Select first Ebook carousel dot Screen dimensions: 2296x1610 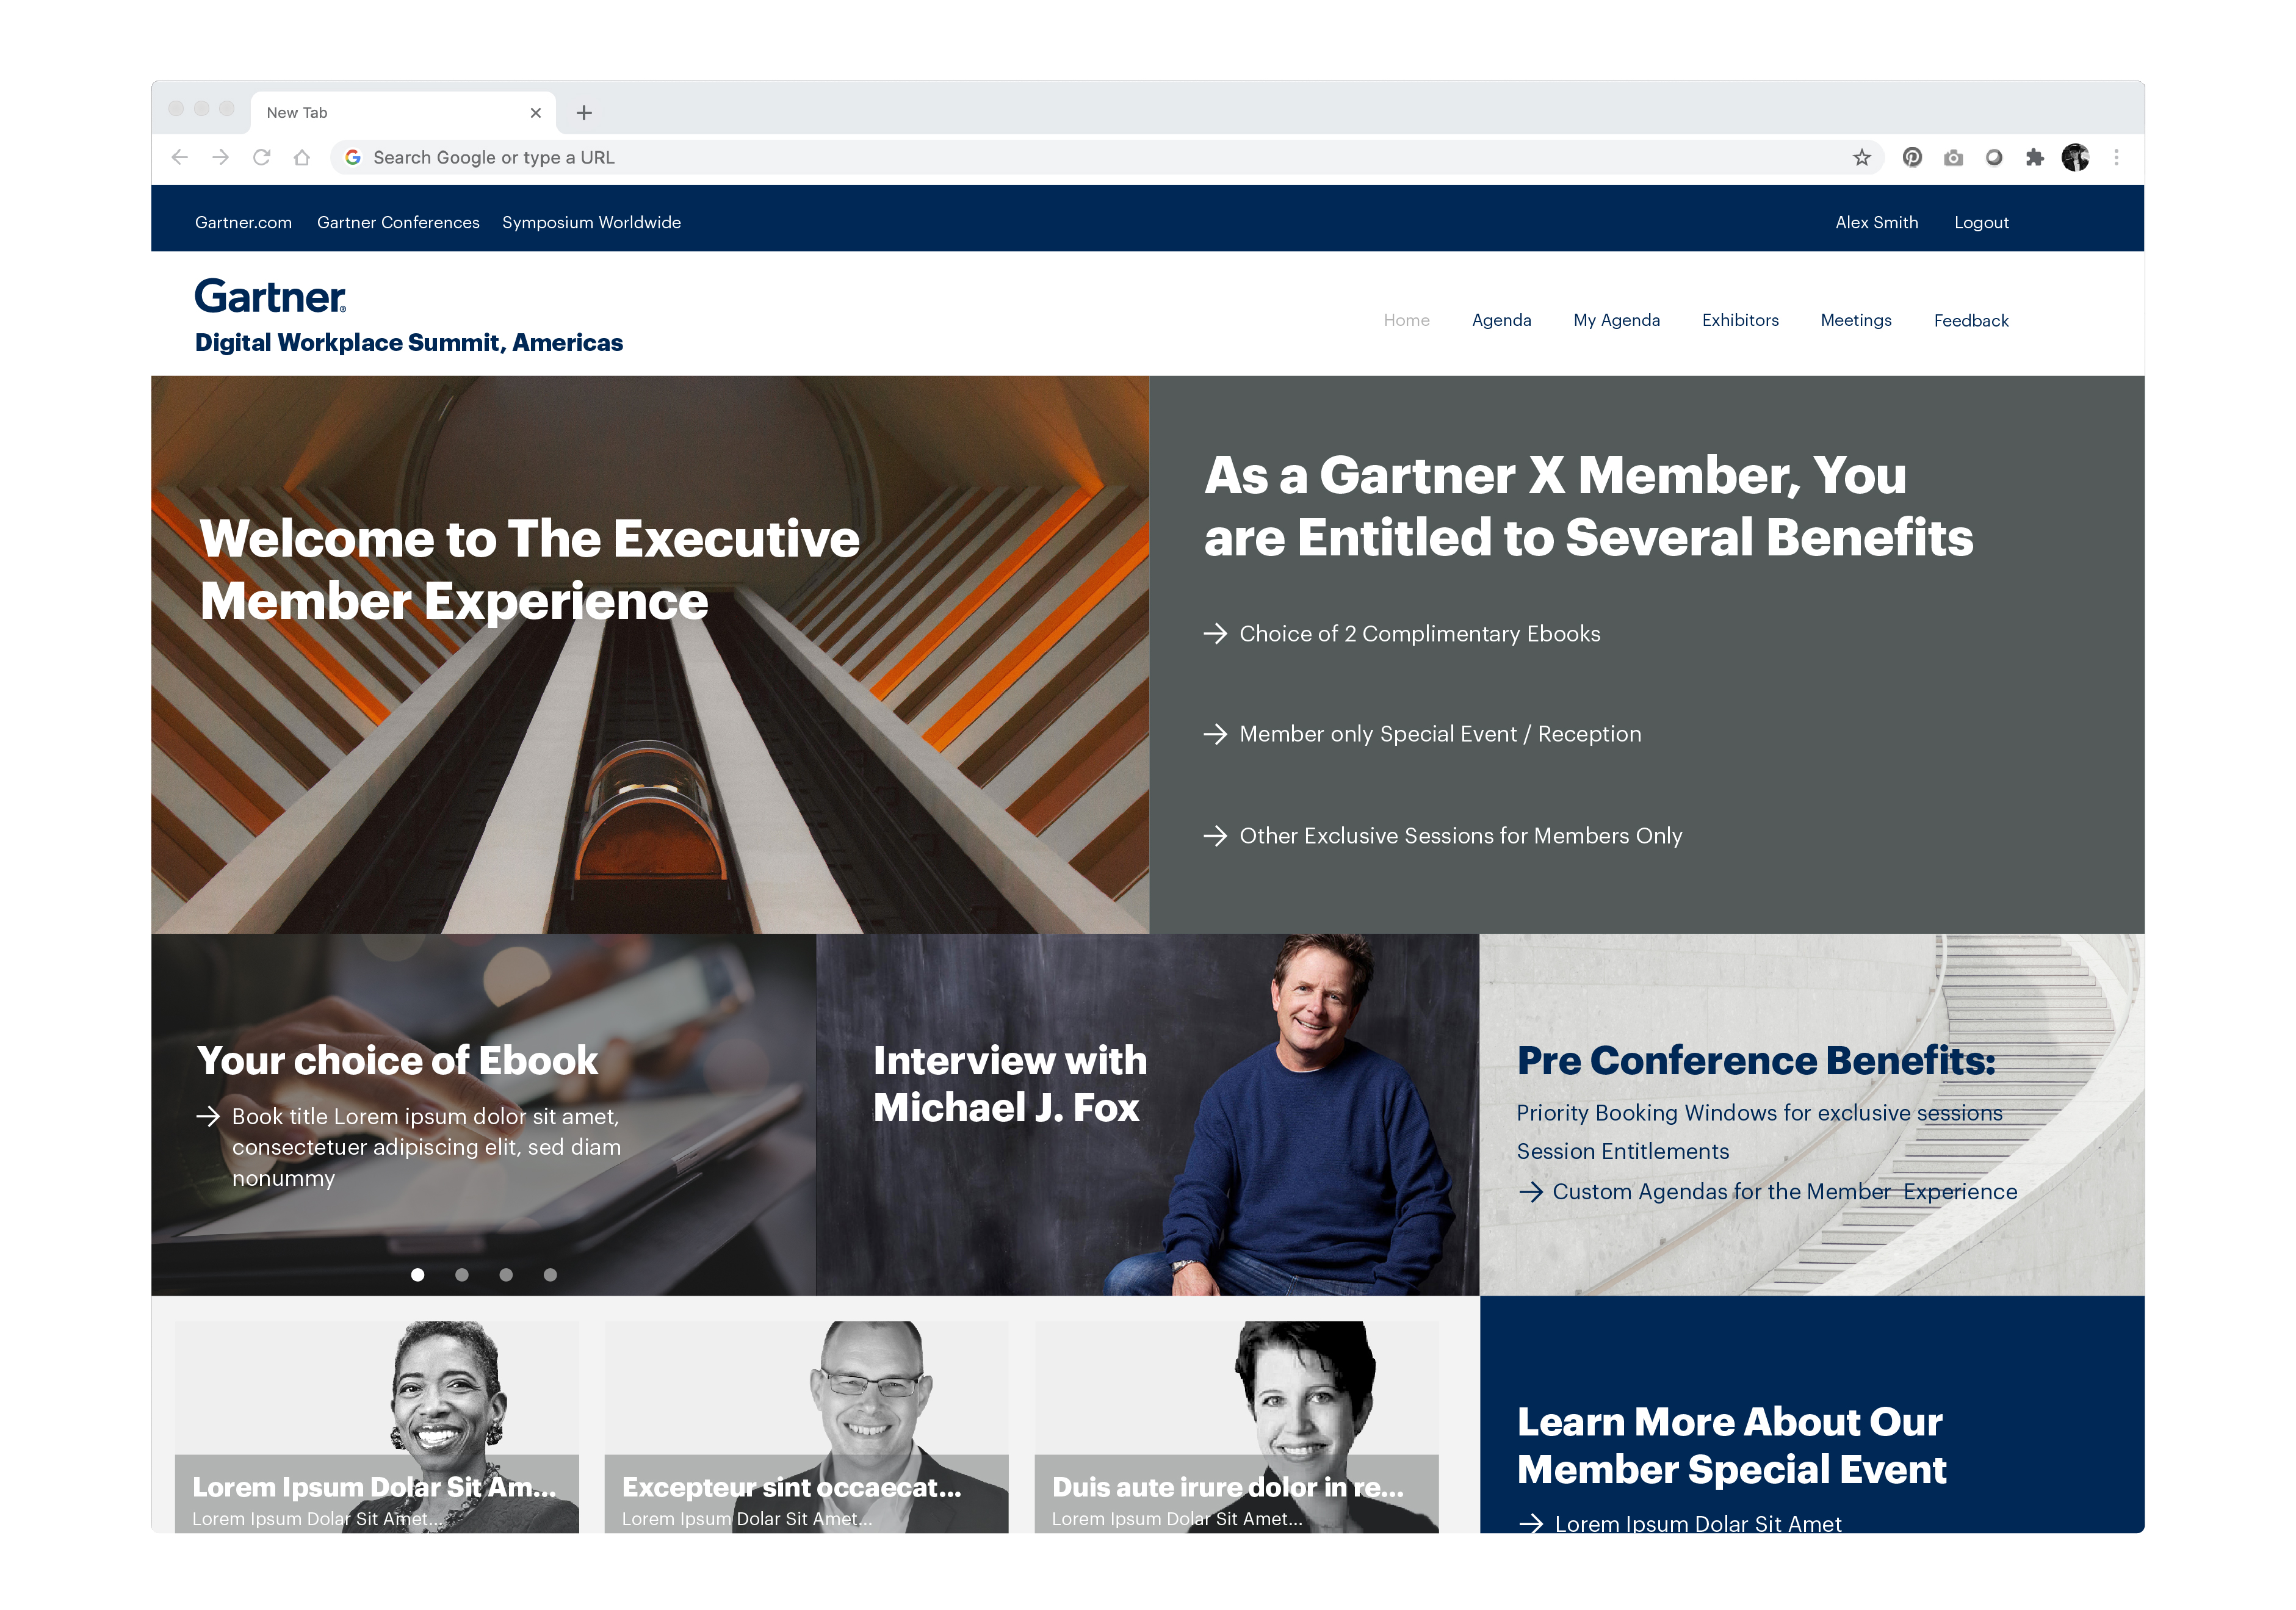[x=418, y=1275]
